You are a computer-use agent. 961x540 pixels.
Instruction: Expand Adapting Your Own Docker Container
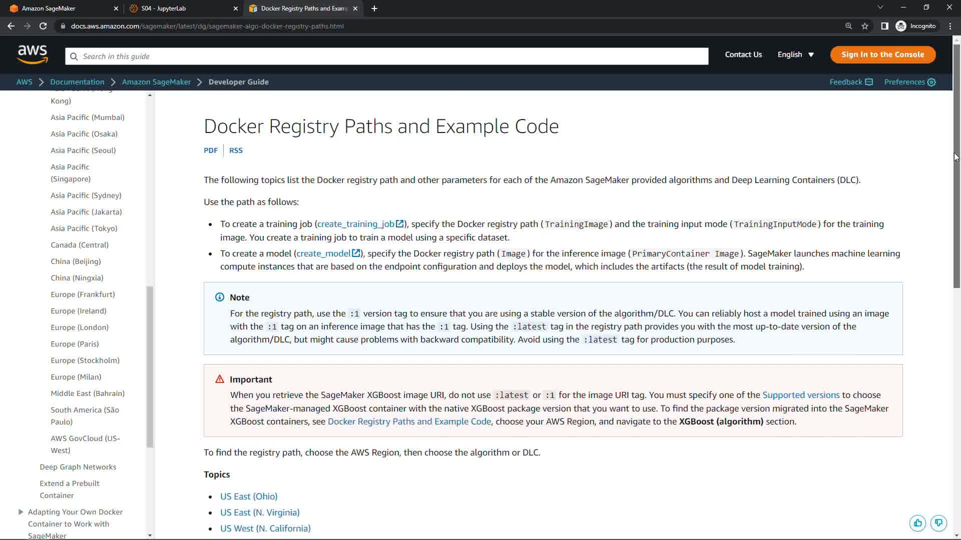[x=21, y=512]
